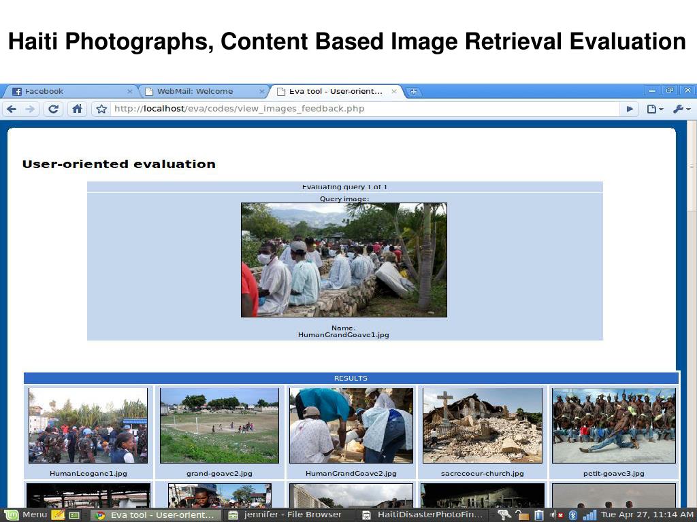Viewport: 697px width, 522px height.
Task: Click the muted volume tray icon
Action: pos(557,515)
